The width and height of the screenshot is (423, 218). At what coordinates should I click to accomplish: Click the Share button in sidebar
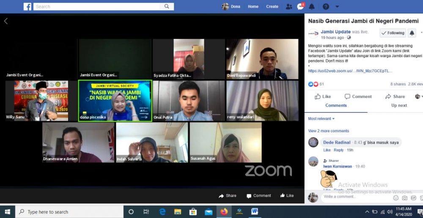395,96
